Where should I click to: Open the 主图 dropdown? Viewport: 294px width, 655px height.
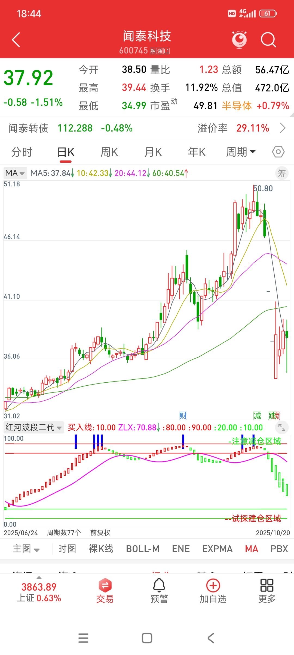pyautogui.click(x=26, y=549)
